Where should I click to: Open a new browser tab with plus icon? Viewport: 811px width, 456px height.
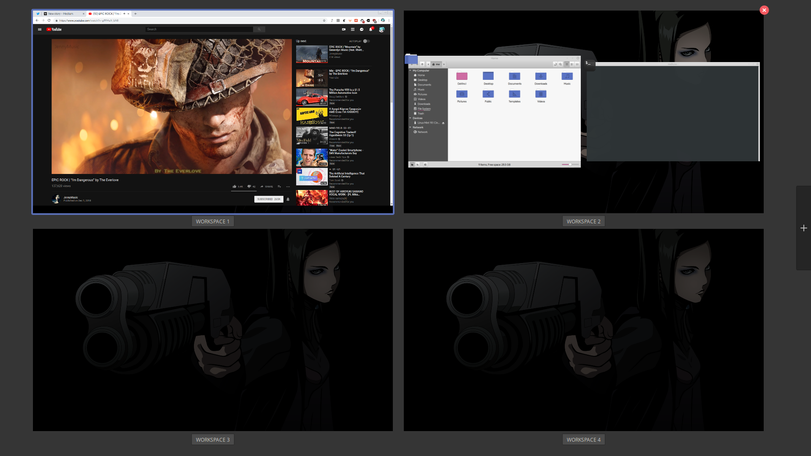[x=136, y=14]
